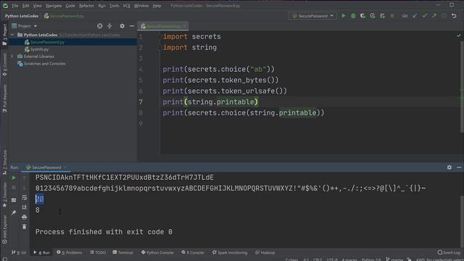Image resolution: width=464 pixels, height=261 pixels.
Task: Open the Help menu
Action: 157,6
